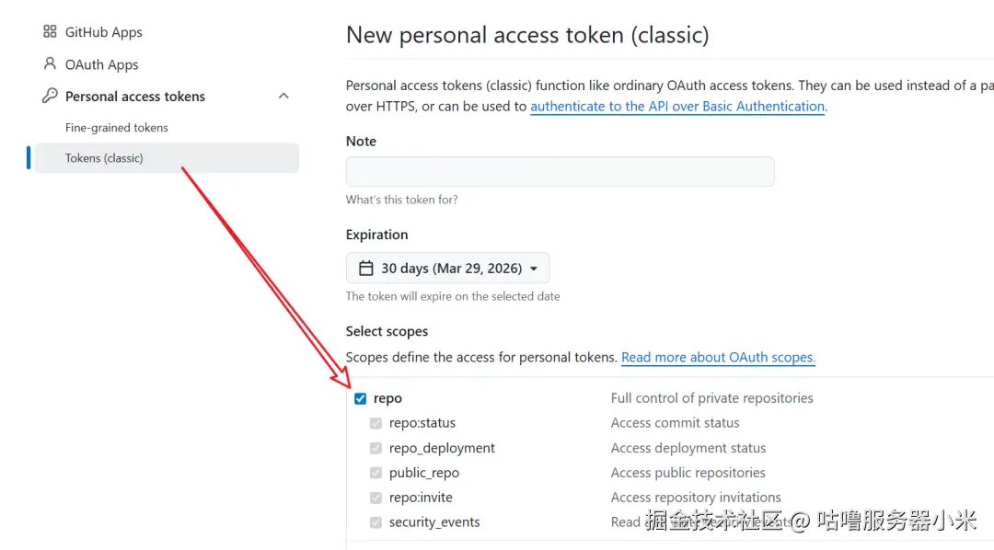994x550 pixels.
Task: Select Tokens (classic) in sidebar
Action: tap(104, 158)
